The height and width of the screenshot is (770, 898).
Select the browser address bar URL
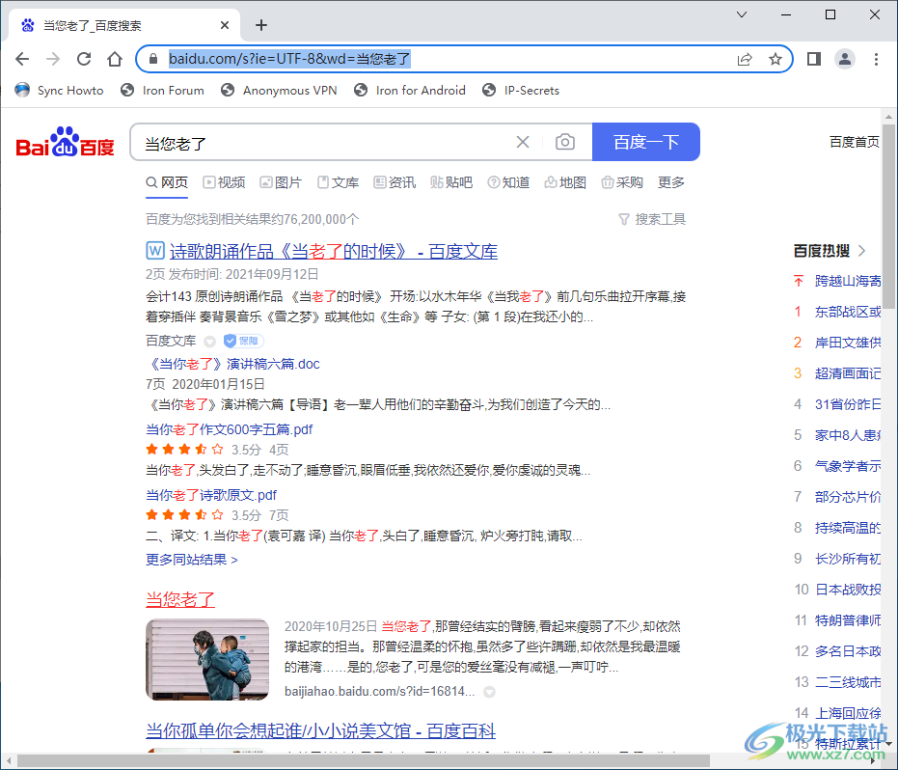coord(289,59)
